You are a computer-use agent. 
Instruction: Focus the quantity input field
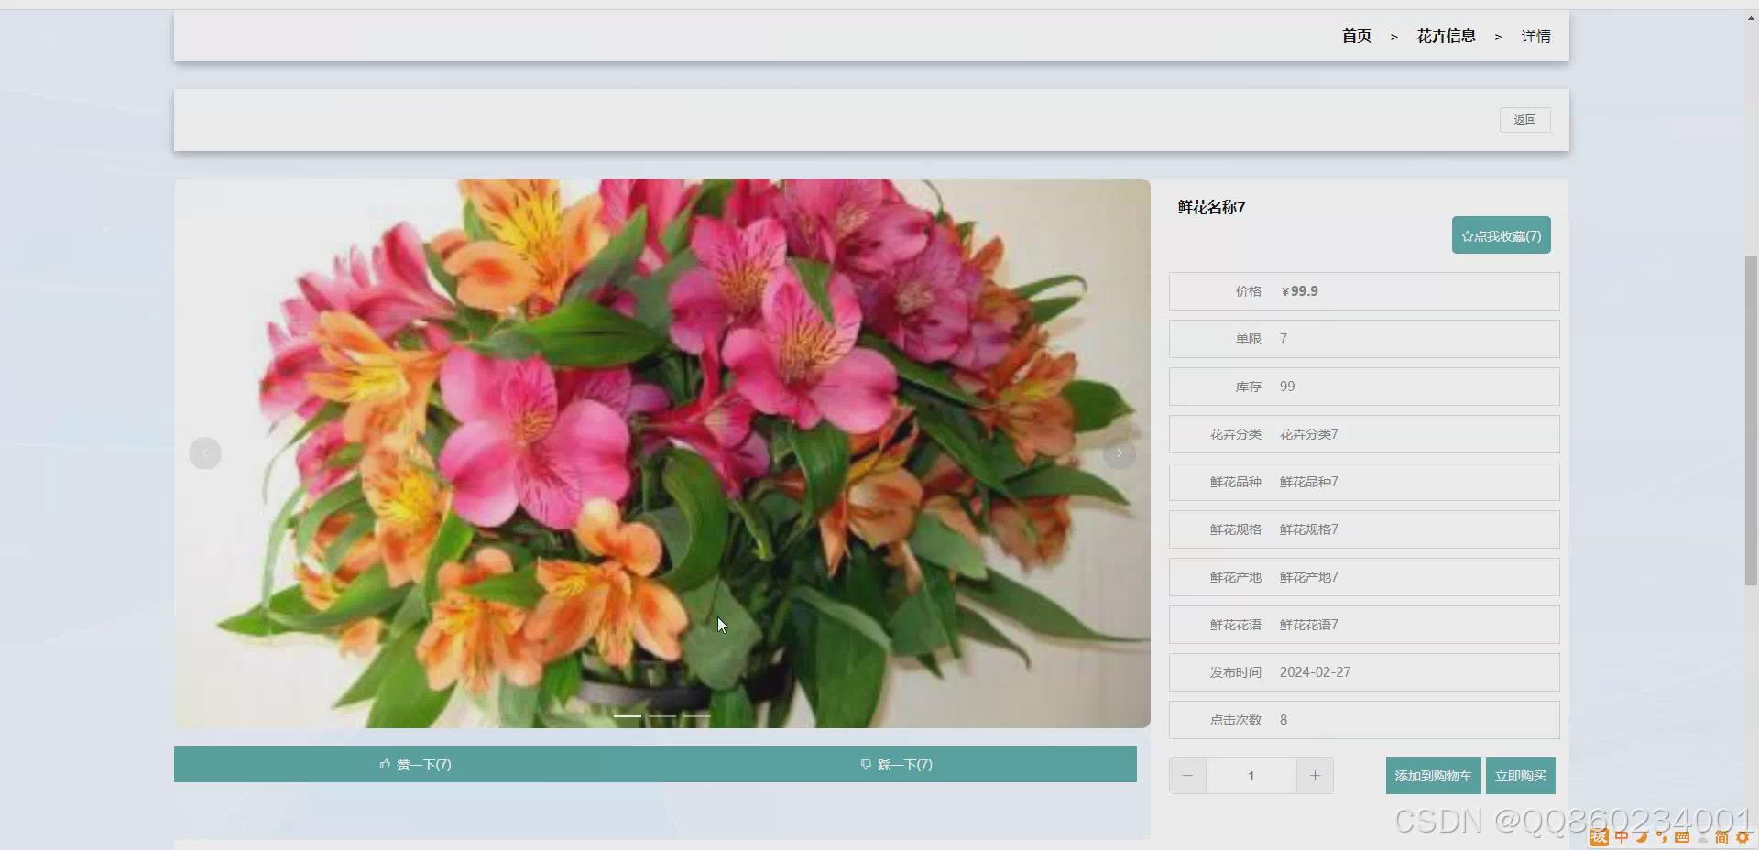pos(1251,776)
